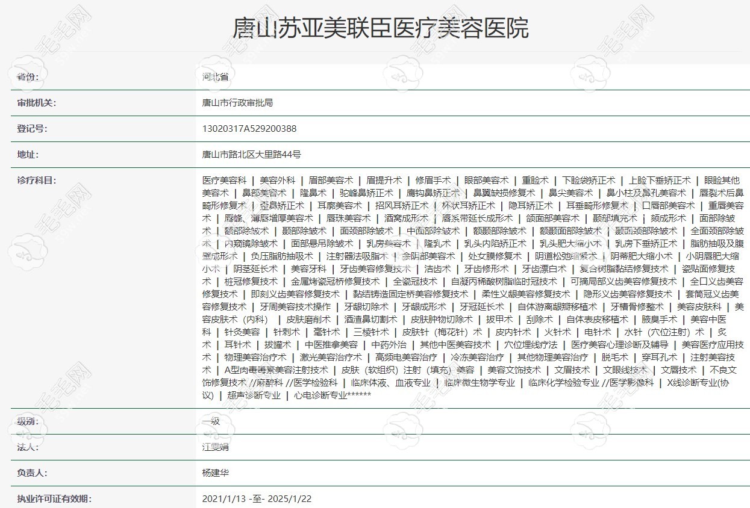Click the 桩冠修复技术 item
750x508 pixels.
coord(251,282)
